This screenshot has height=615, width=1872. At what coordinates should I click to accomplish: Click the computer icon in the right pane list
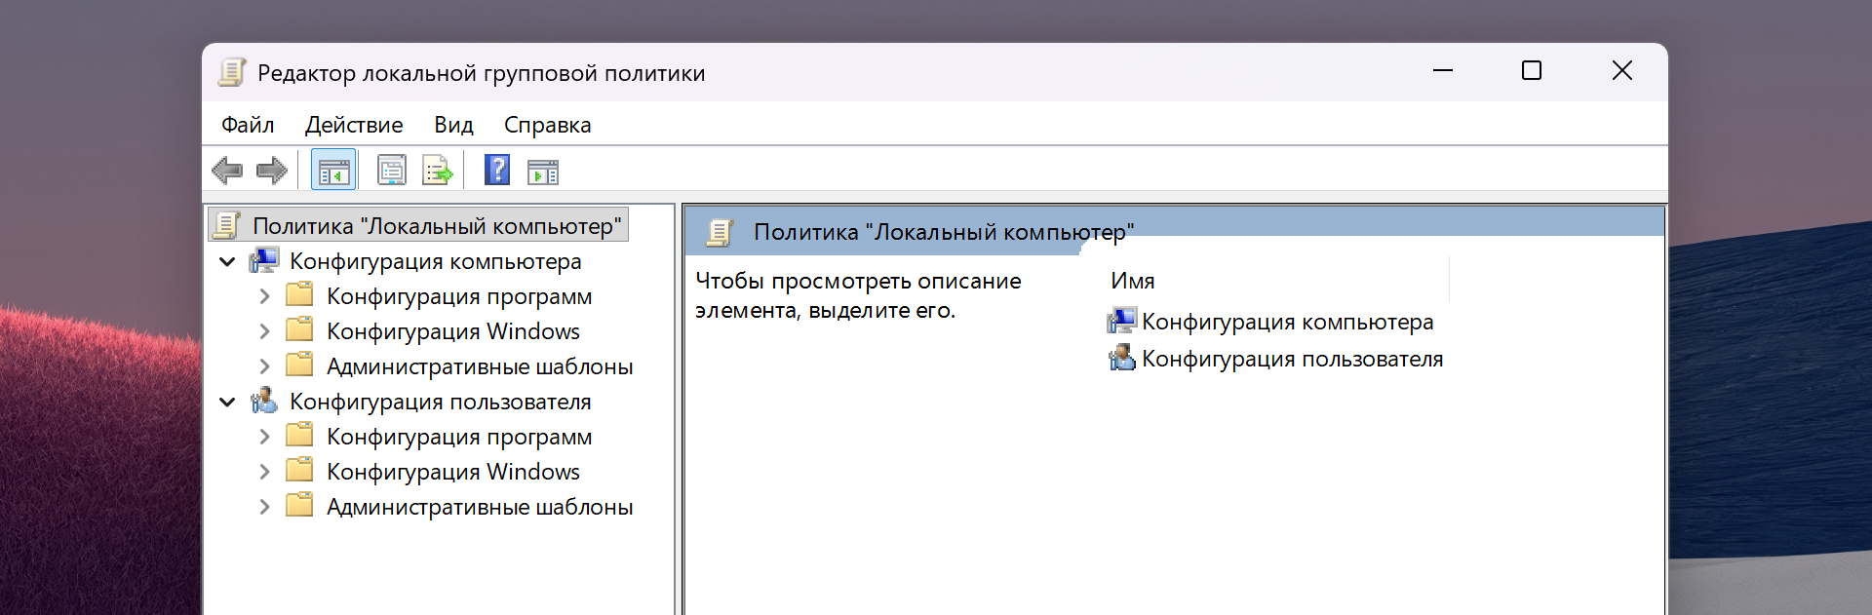click(1122, 322)
